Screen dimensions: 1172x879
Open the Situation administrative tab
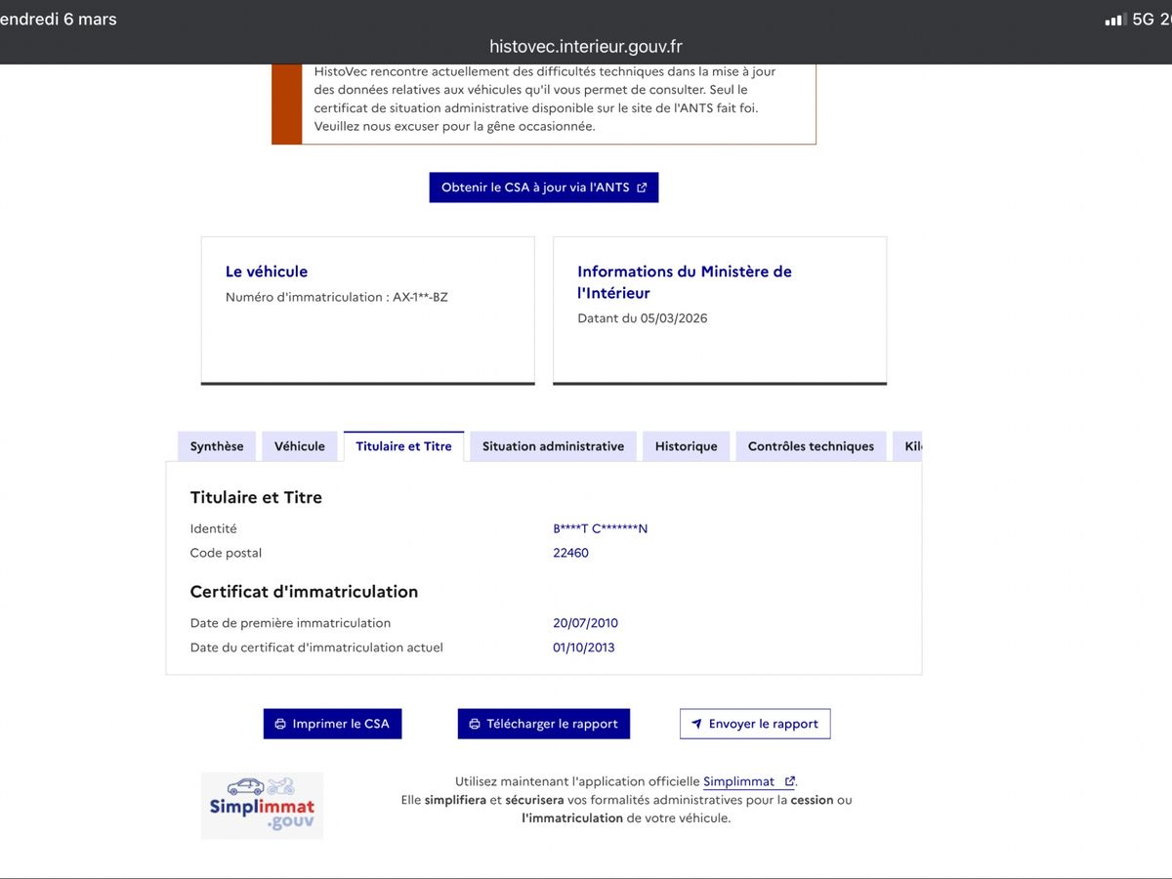pyautogui.click(x=553, y=446)
